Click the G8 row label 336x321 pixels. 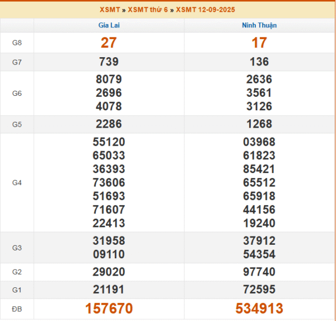(x=17, y=43)
